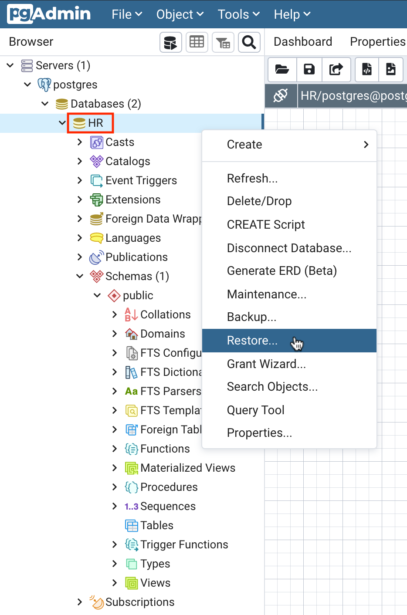Click the SQL file generate icon
The height and width of the screenshot is (615, 407).
pos(367,69)
